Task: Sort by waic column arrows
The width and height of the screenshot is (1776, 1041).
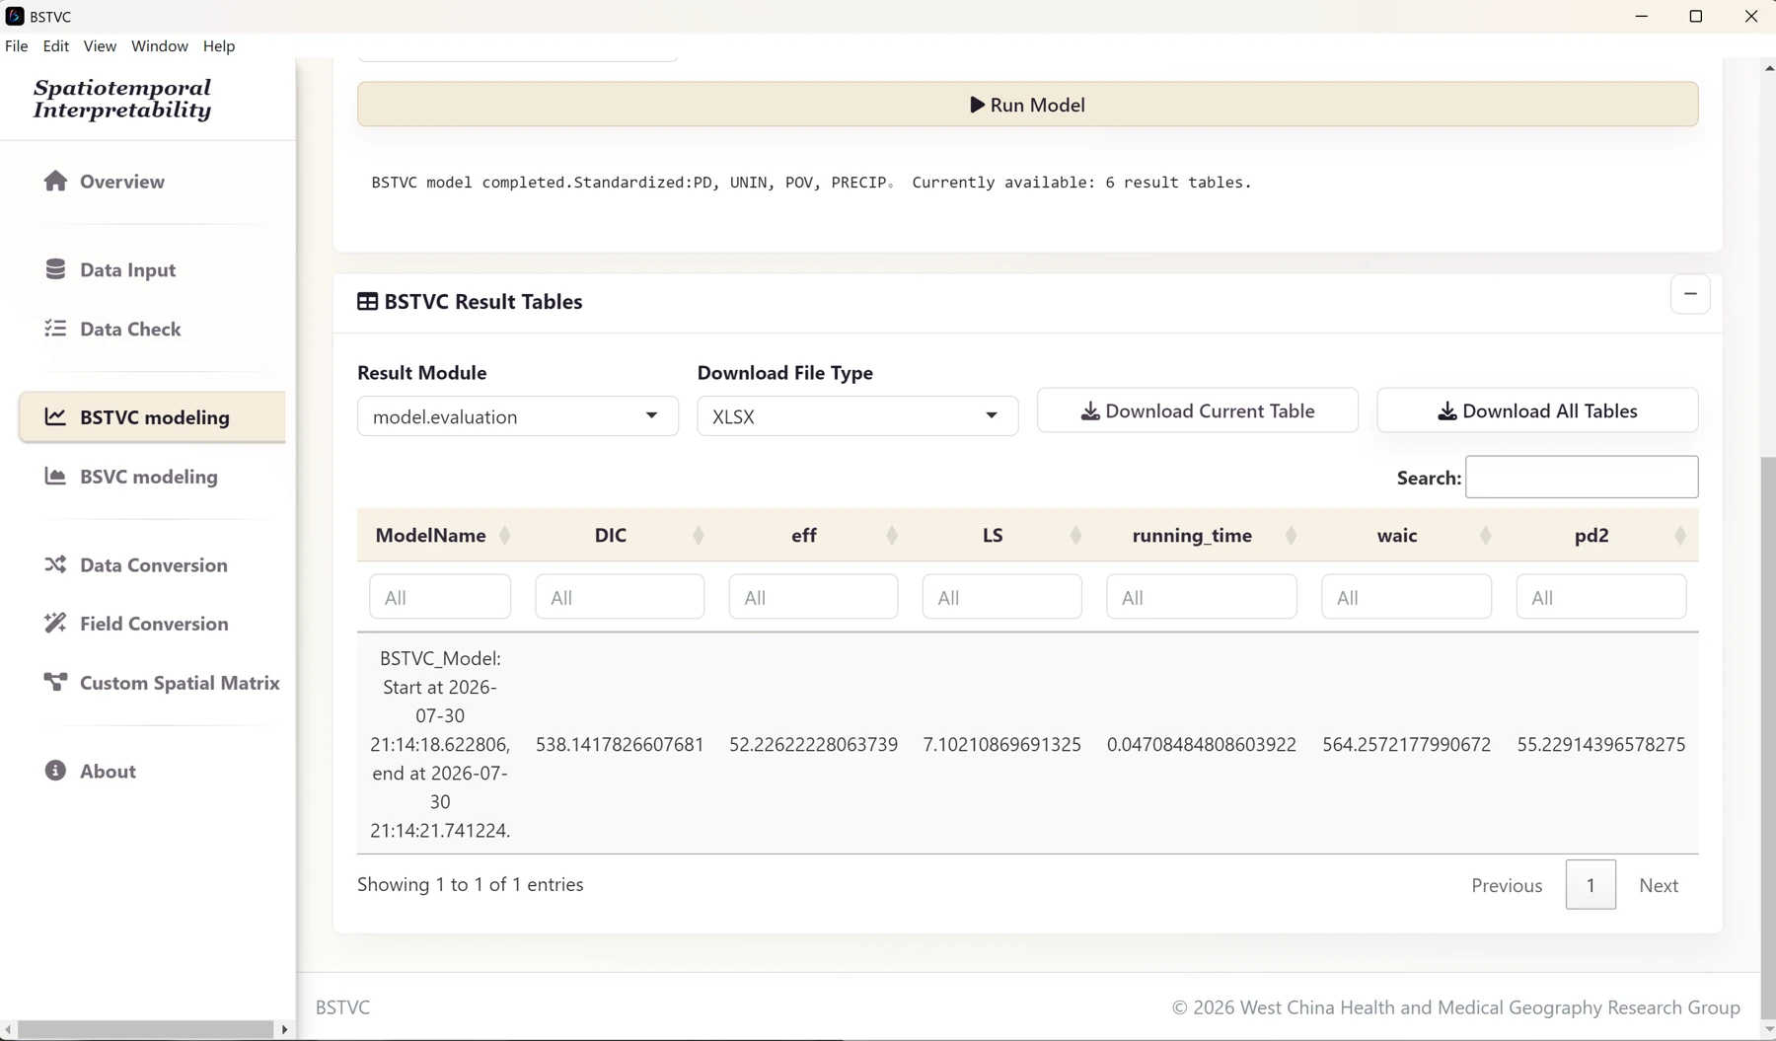Action: pyautogui.click(x=1486, y=536)
